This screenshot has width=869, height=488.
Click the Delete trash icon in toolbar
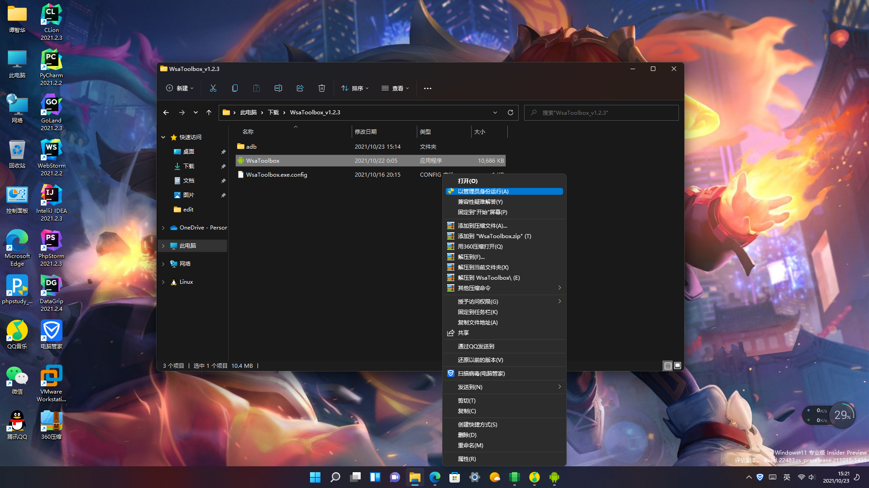pos(322,88)
